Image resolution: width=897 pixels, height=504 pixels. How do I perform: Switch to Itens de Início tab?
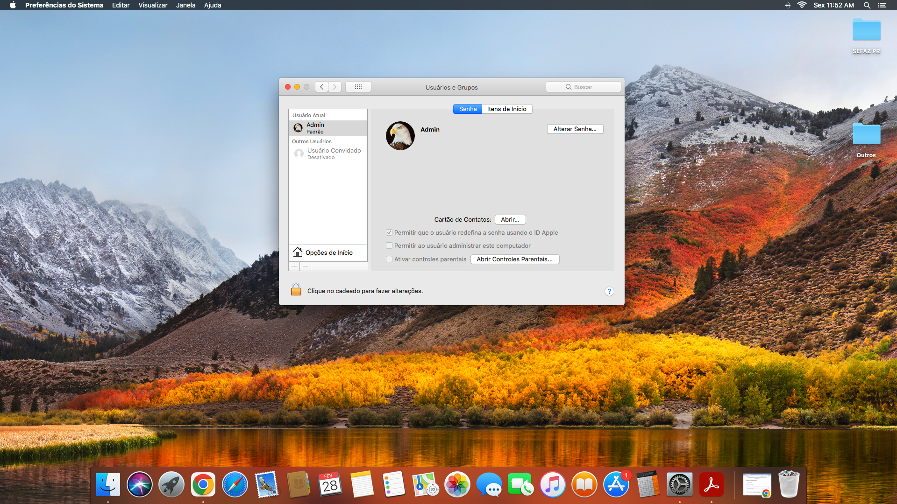click(506, 109)
